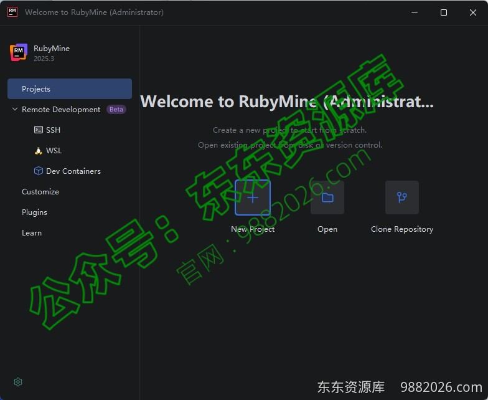The height and width of the screenshot is (400, 488).
Task: Click the Open folder icon
Action: 327,198
